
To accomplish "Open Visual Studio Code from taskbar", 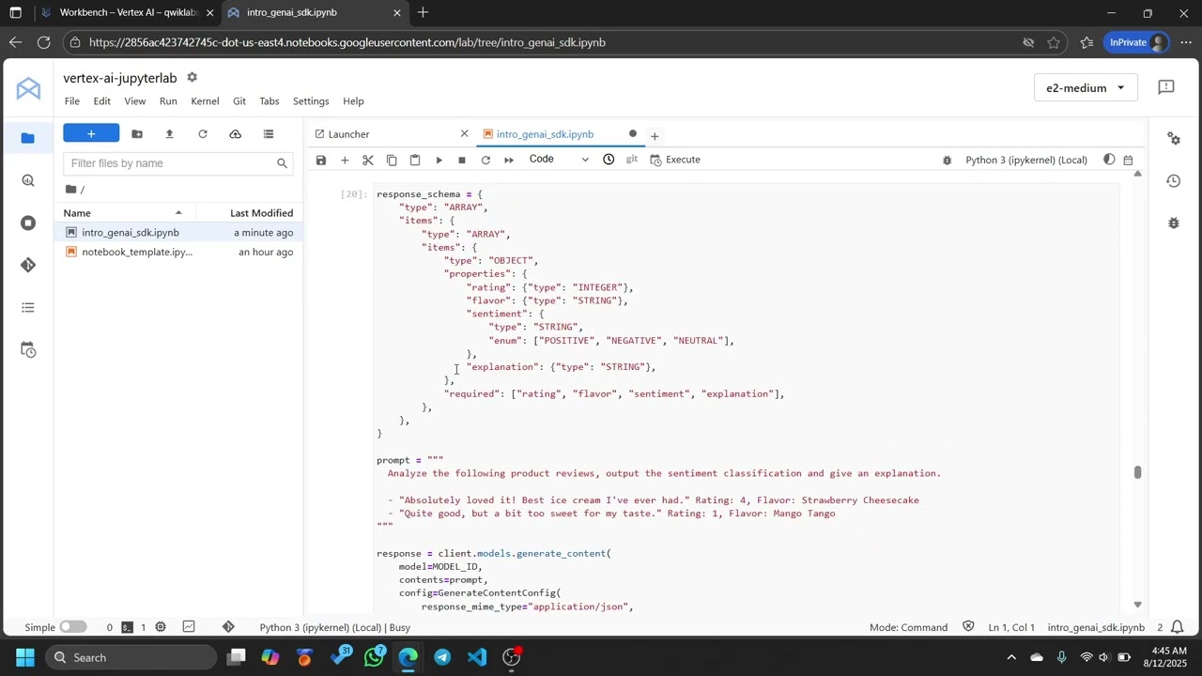I will pyautogui.click(x=477, y=657).
